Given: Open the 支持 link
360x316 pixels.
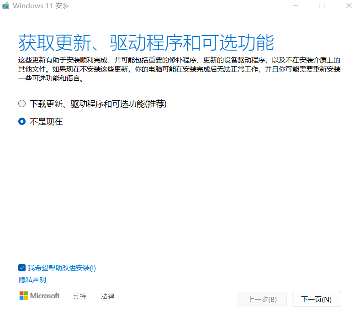Looking at the screenshot, I should pos(79,296).
